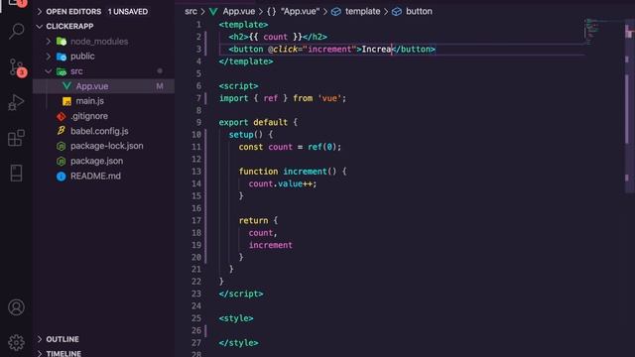Click "increment" in the @click attribute
Screen dimensions: 635x357
coord(329,50)
